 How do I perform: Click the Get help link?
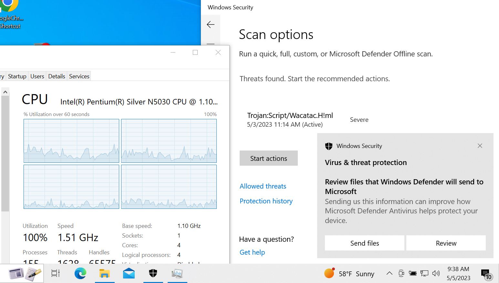click(252, 252)
